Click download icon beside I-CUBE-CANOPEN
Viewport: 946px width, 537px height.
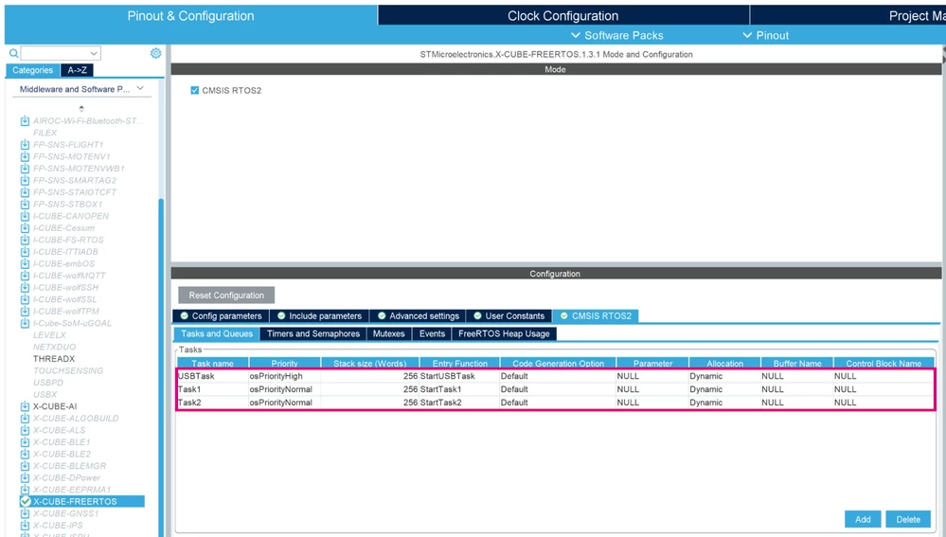pos(25,216)
